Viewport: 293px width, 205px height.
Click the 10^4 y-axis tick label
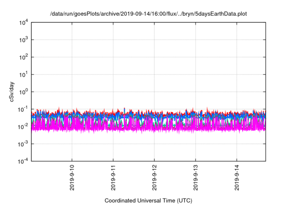coord(23,22)
